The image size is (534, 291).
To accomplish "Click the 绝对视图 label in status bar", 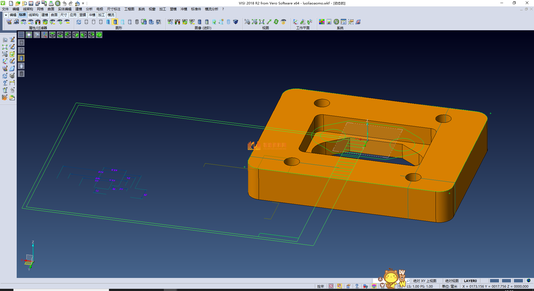I will tap(452, 281).
